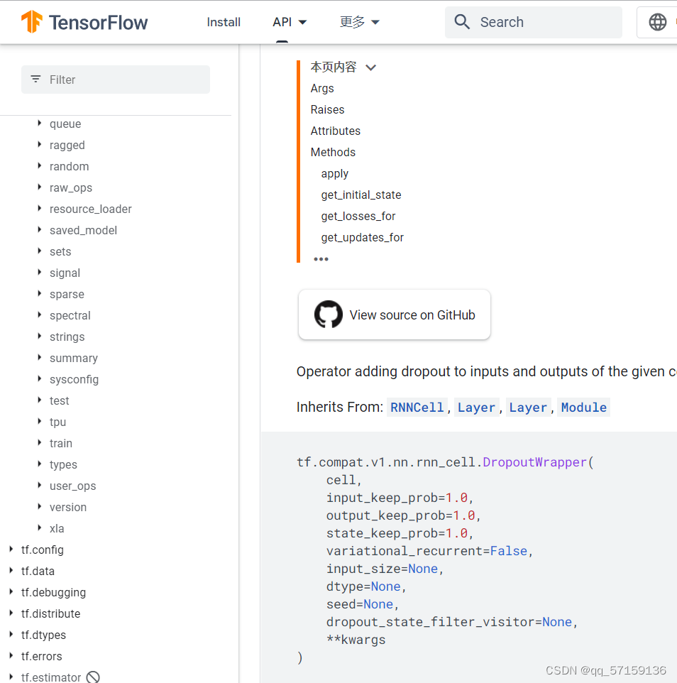Screen dimensions: 677x683
Task: Click the circle badge next to tf.estimator
Action: pyautogui.click(x=93, y=677)
